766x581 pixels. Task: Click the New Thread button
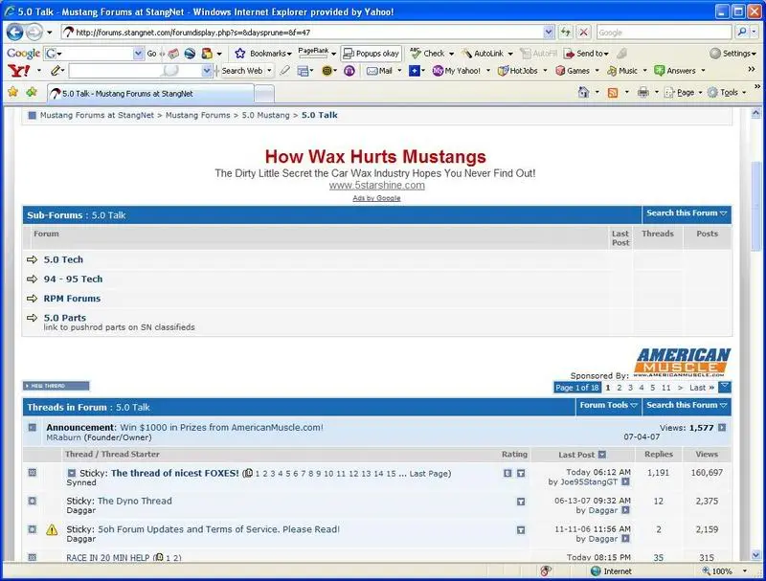56,386
